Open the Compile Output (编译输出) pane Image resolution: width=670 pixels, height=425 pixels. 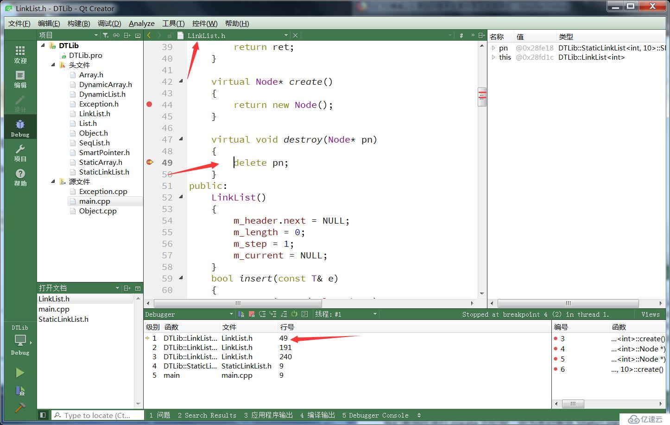pyautogui.click(x=317, y=415)
